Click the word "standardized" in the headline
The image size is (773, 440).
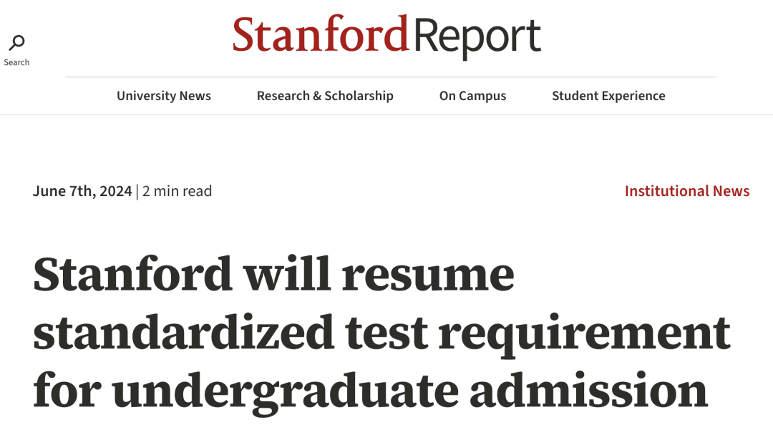184,332
